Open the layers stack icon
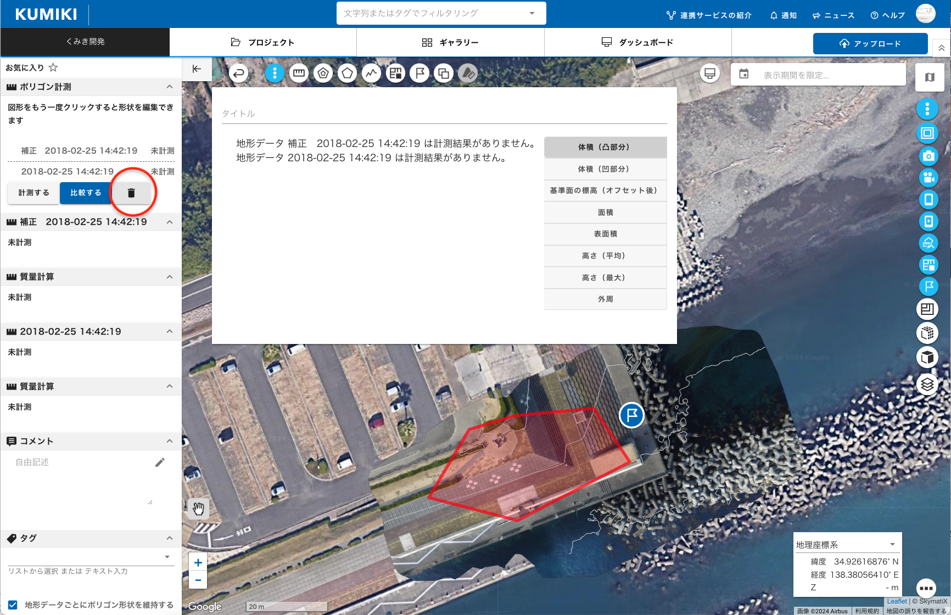 [x=927, y=384]
